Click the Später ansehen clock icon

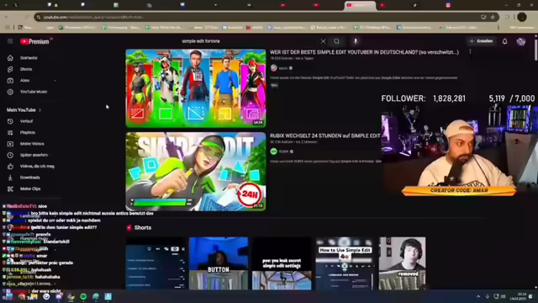10,155
